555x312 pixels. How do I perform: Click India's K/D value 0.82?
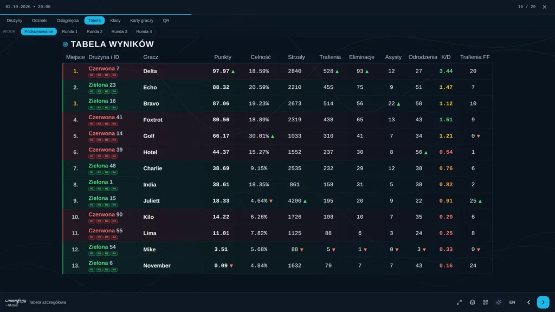(446, 185)
